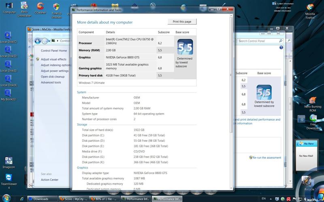The width and height of the screenshot is (324, 202).
Task: Open Adjust visual effects in the sidebar
Action: (x=53, y=59)
